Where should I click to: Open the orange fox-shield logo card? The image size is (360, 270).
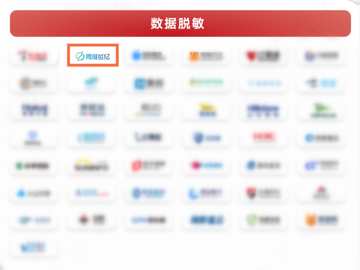[321, 220]
